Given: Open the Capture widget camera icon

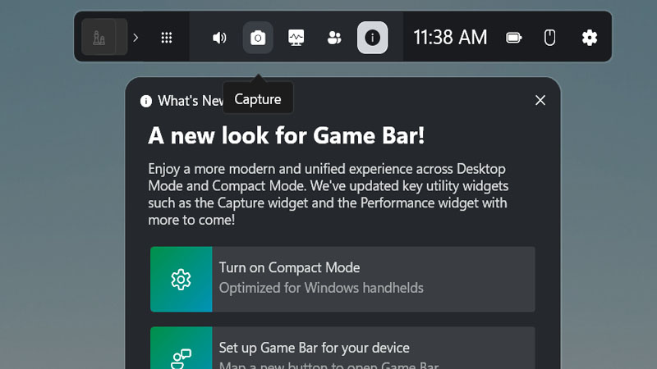Looking at the screenshot, I should [258, 38].
